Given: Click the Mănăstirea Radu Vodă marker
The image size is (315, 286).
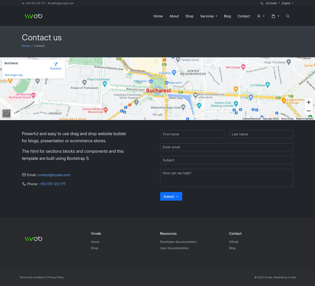Looking at the screenshot, I should click(x=183, y=107).
